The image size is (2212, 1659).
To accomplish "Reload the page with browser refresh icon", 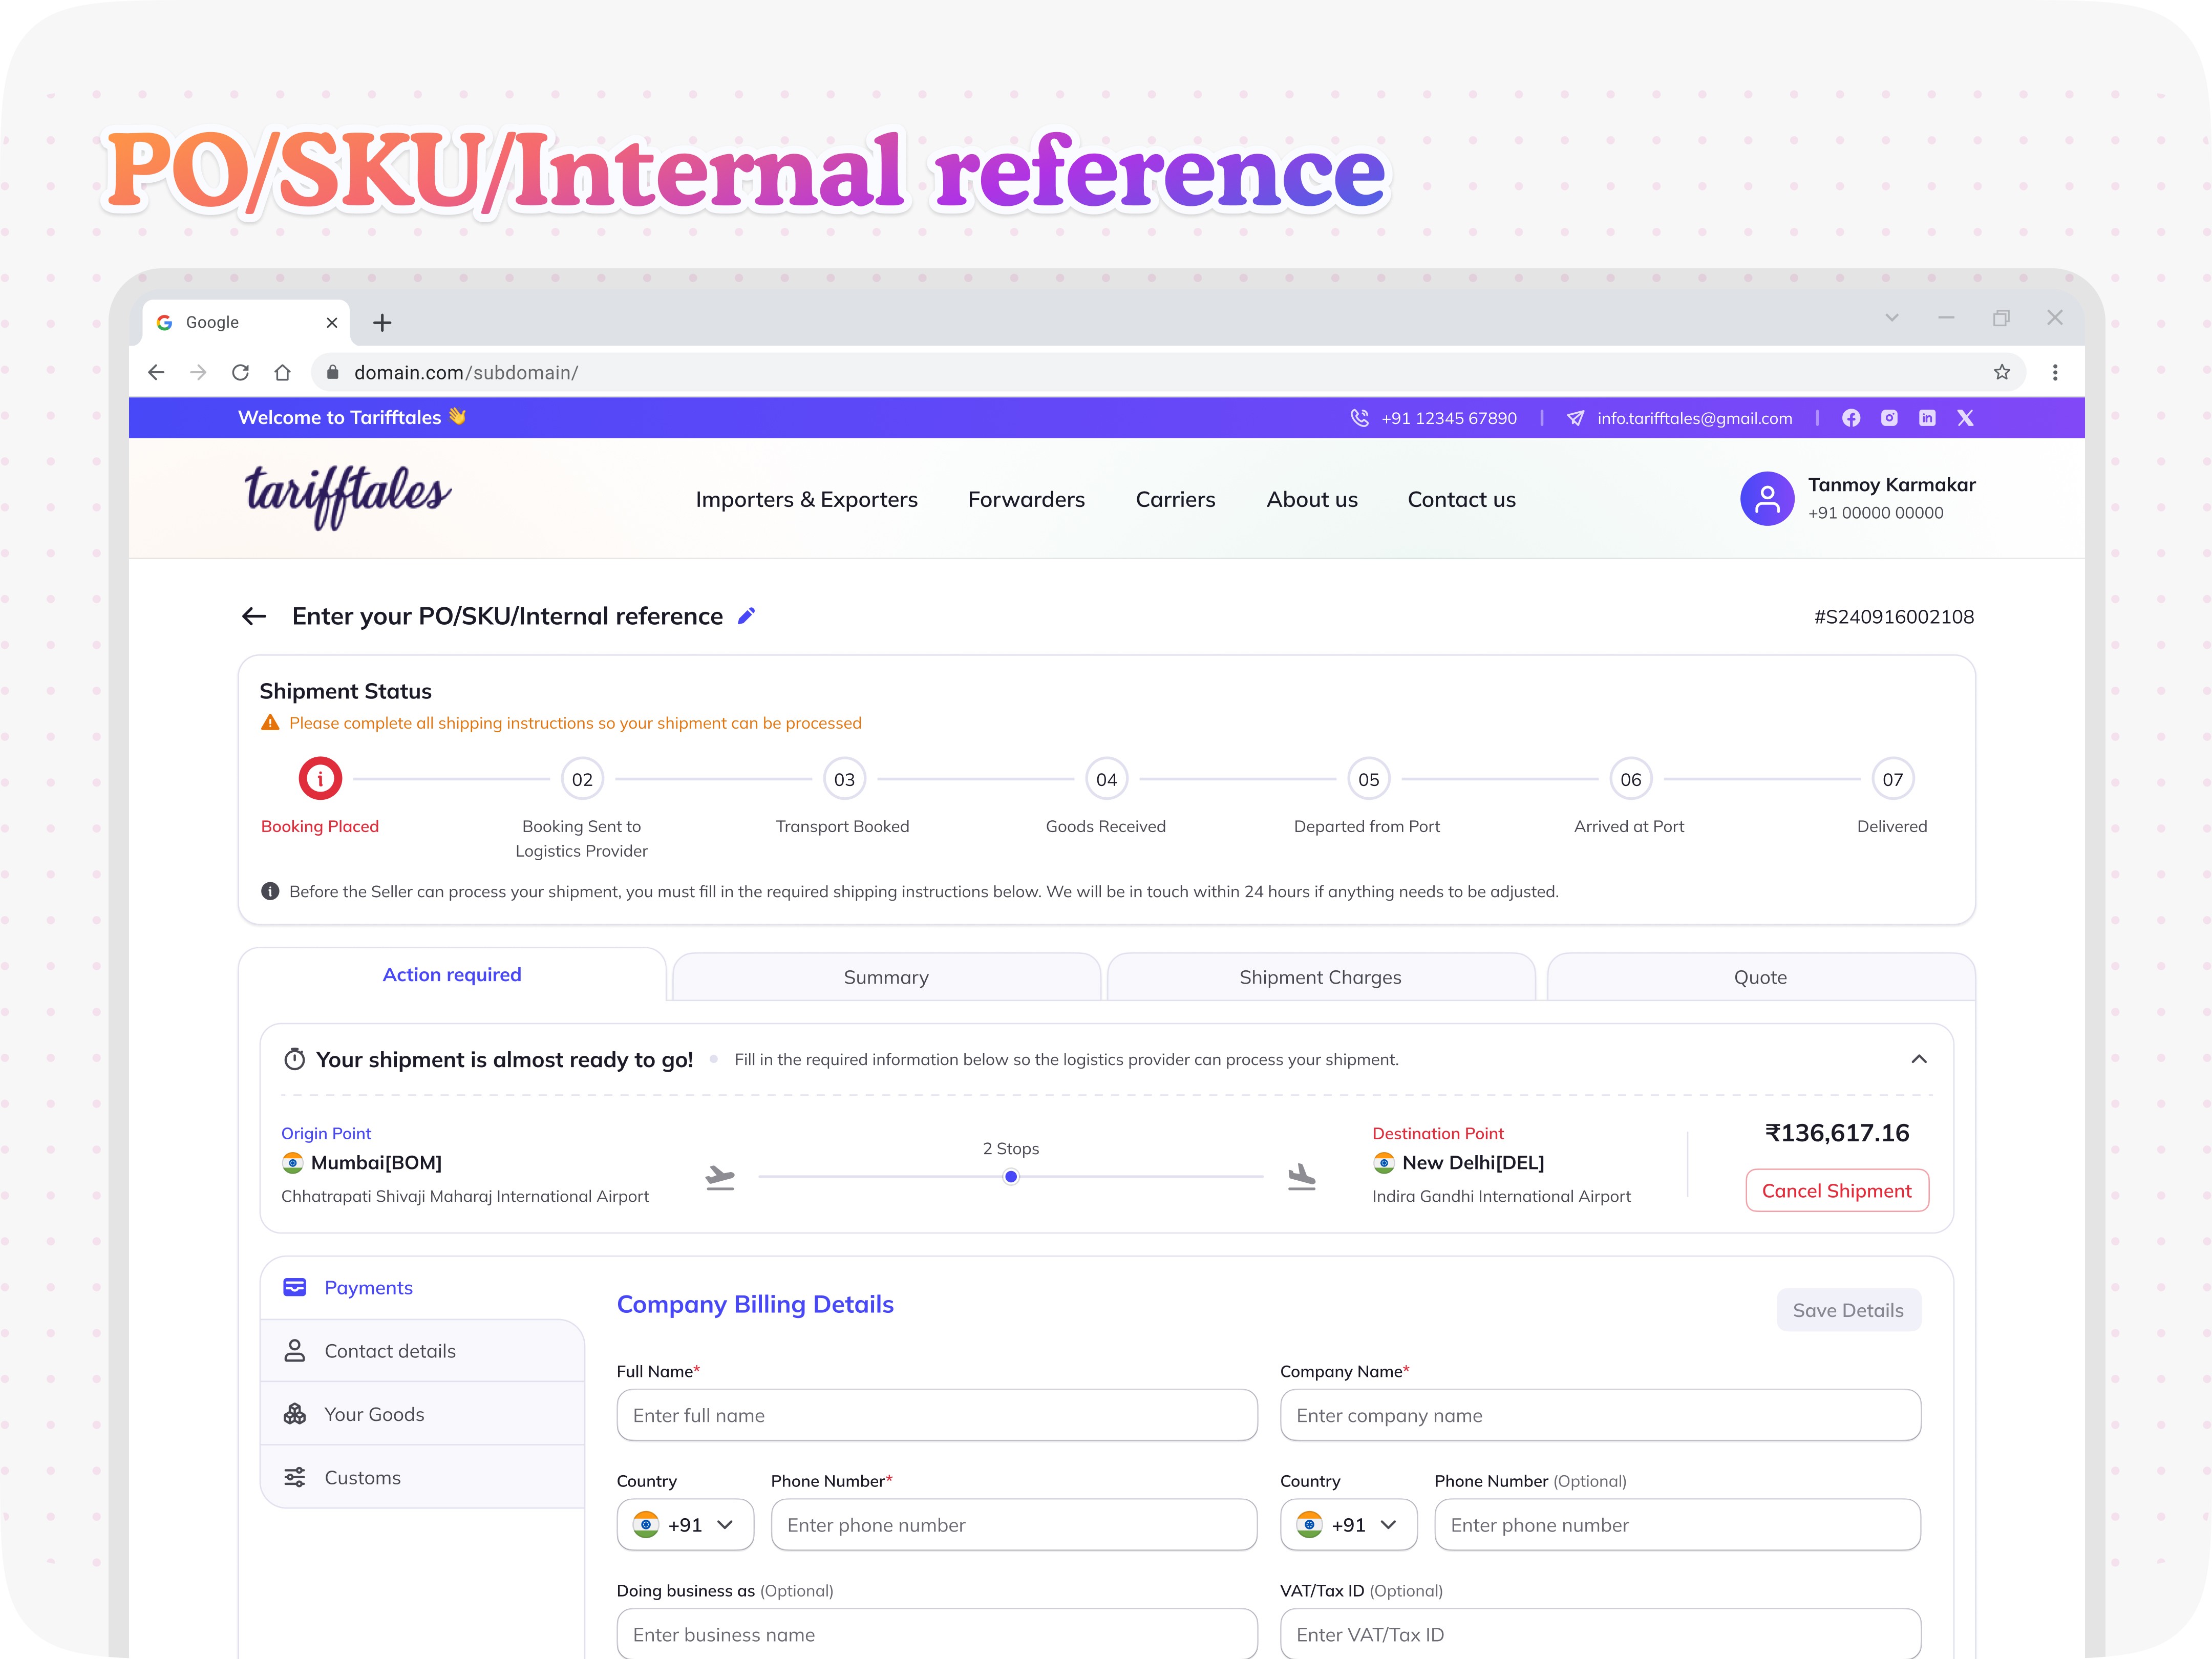I will (x=240, y=372).
